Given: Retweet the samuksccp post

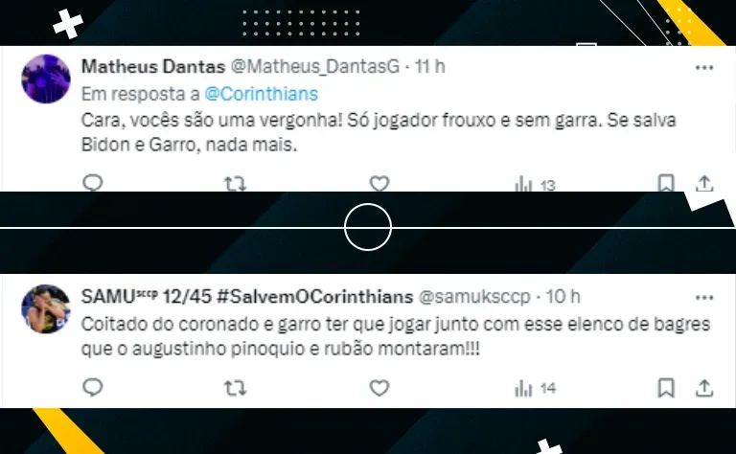Looking at the screenshot, I should click(235, 388).
